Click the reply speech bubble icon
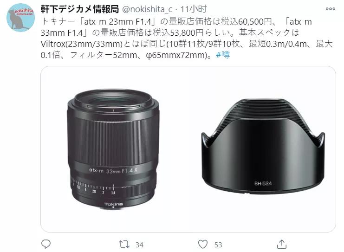This screenshot has height=252, width=344. (46, 244)
